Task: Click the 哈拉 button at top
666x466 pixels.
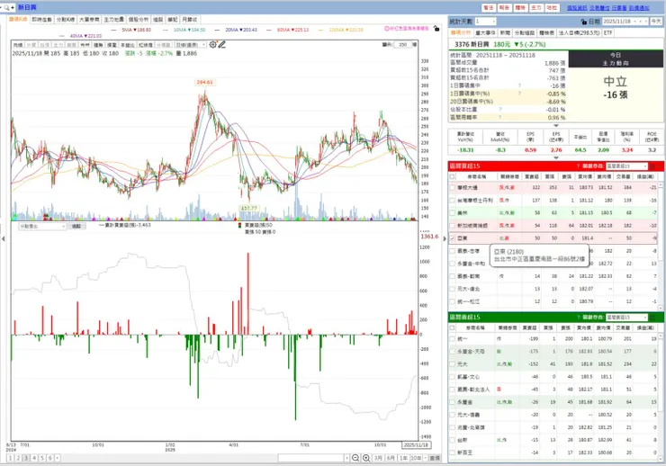Action: [x=552, y=7]
